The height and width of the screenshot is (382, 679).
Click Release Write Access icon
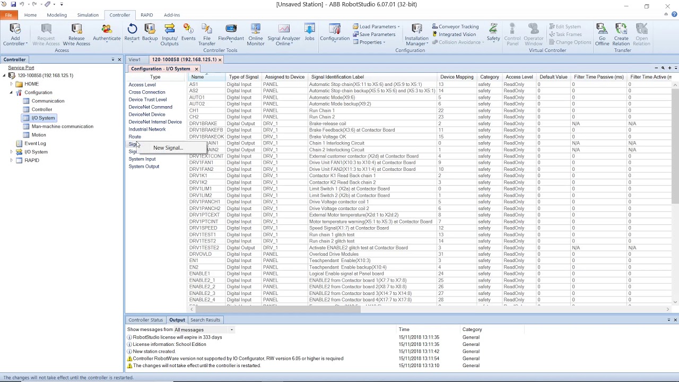click(76, 34)
